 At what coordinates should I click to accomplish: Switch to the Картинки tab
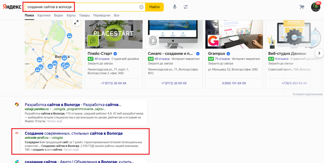[44, 16]
